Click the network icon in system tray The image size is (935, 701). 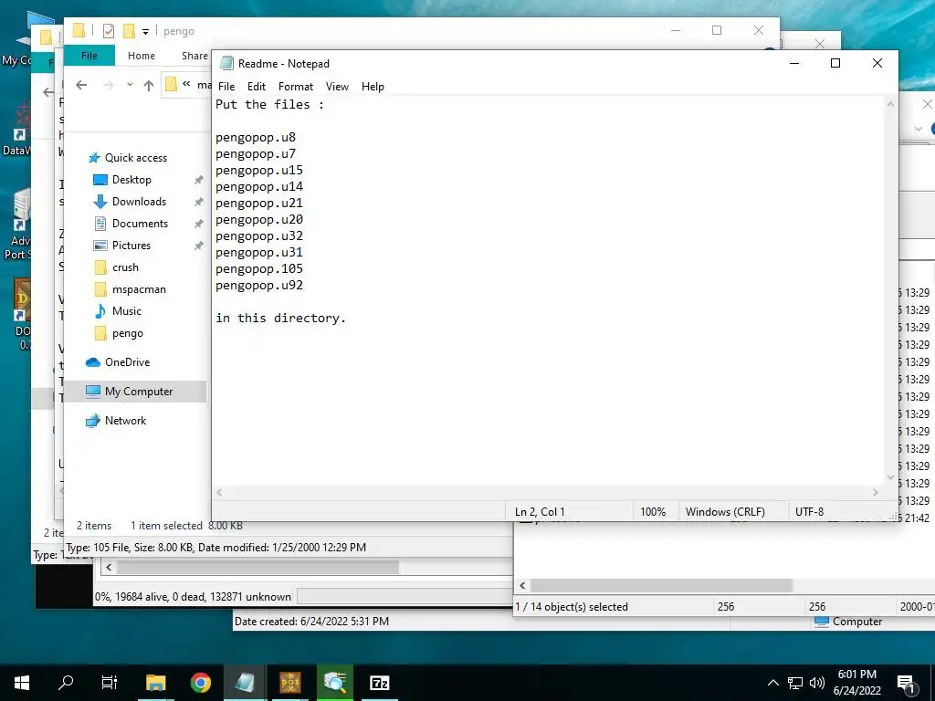tap(795, 683)
